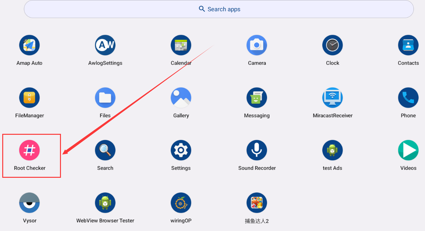Image resolution: width=425 pixels, height=231 pixels.
Task: Click the "Vysor" label text
Action: [30, 220]
